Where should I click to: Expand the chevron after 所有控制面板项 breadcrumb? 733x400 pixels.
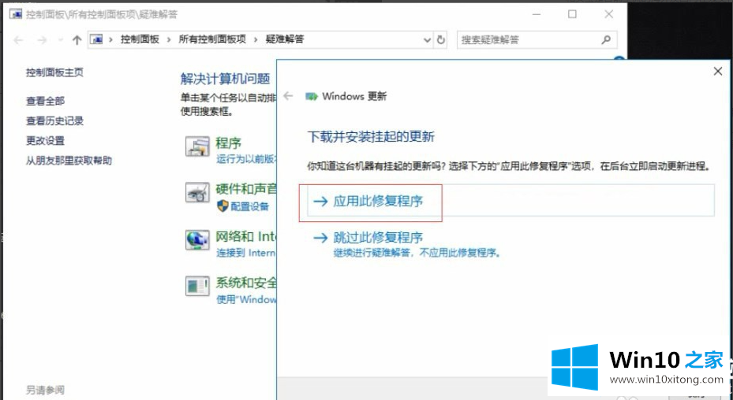click(x=254, y=39)
